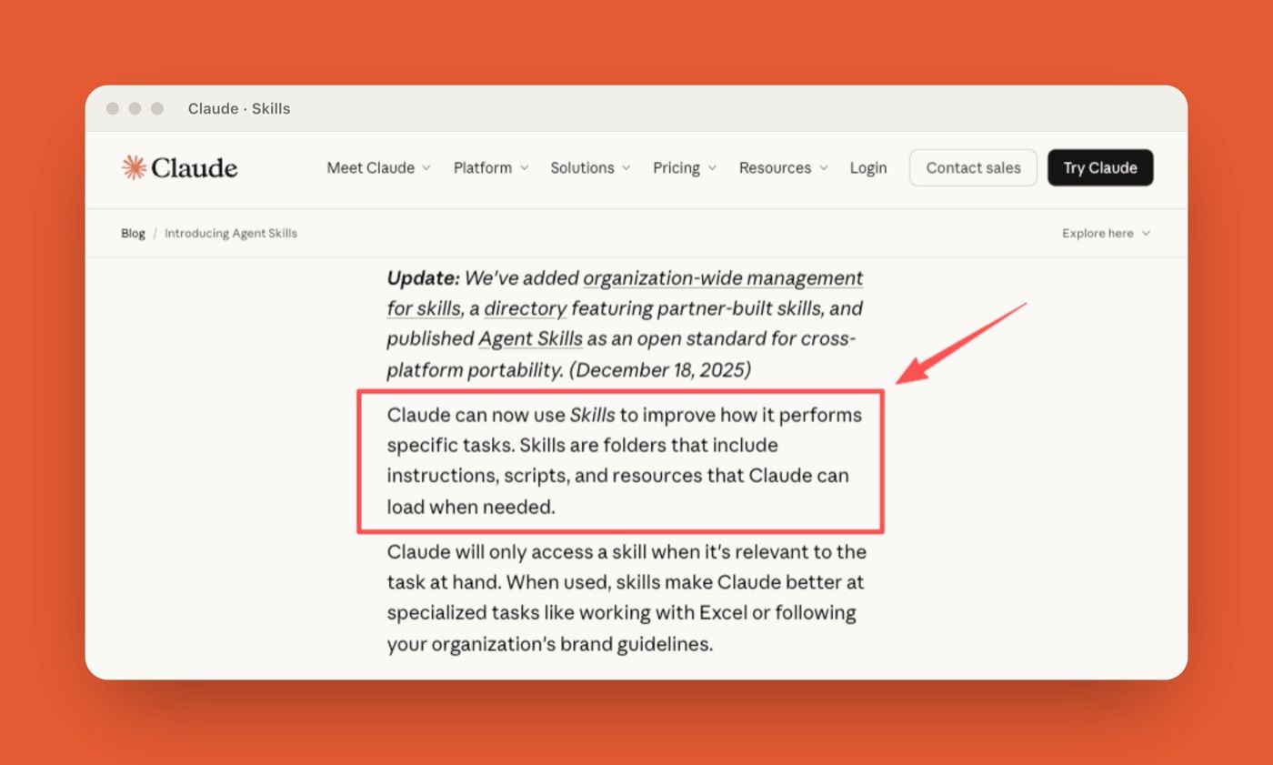Click the Contact sales button
This screenshot has height=765, width=1273.
click(973, 167)
